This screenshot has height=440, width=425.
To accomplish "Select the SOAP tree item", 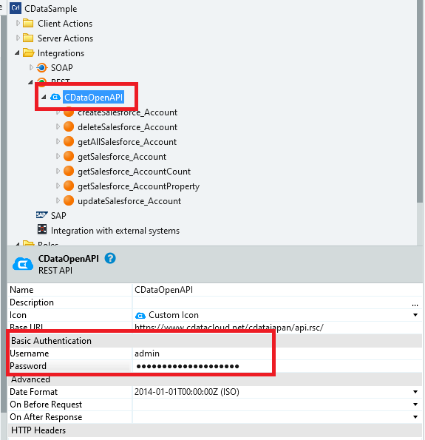I will 61,68.
